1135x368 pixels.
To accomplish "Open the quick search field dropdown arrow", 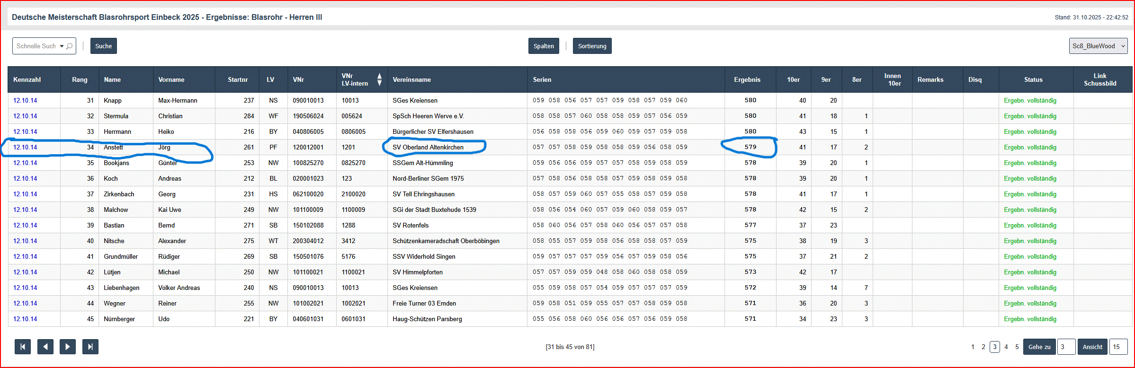I will click(62, 46).
